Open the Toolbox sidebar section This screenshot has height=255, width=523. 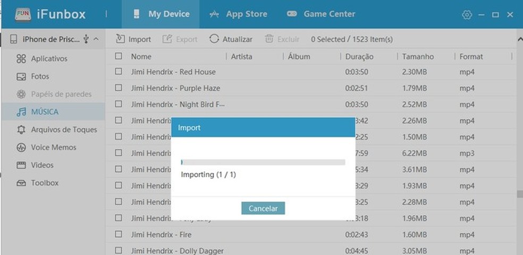(x=45, y=183)
